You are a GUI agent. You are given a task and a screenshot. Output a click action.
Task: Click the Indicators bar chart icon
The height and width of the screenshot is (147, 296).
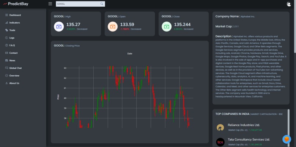7,23
